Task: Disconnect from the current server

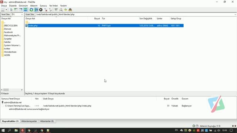Action: point(46,10)
